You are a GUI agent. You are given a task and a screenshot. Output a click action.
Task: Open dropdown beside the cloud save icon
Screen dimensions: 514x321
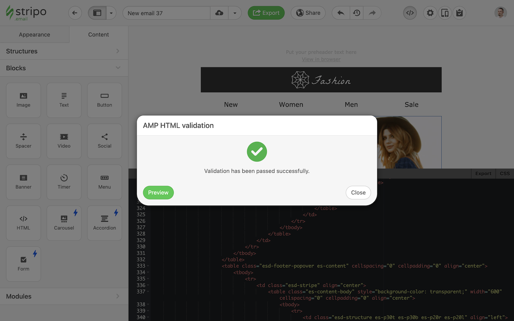pyautogui.click(x=235, y=13)
